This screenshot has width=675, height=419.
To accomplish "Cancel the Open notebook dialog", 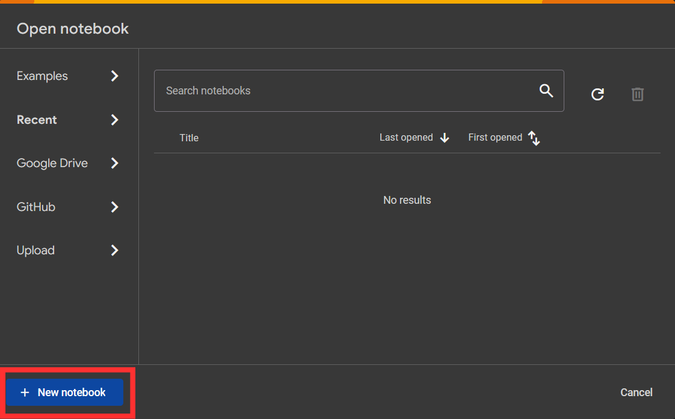I will tap(636, 393).
